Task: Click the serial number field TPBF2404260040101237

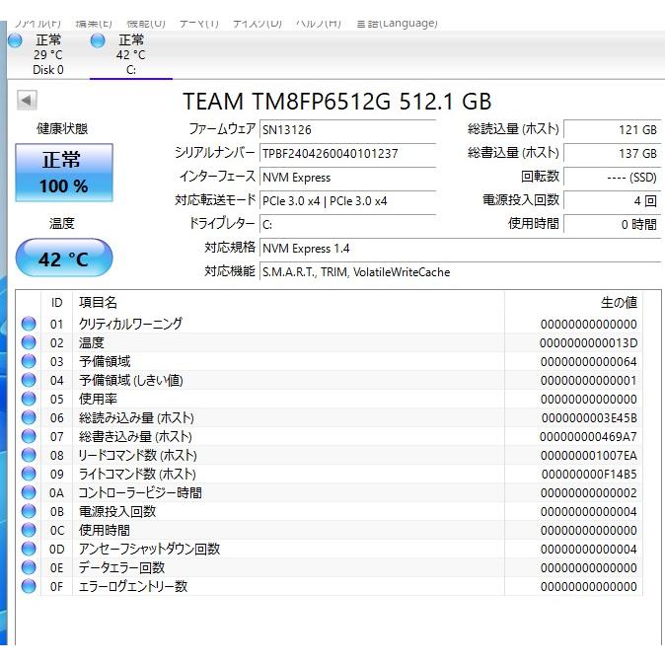Action: 347,153
